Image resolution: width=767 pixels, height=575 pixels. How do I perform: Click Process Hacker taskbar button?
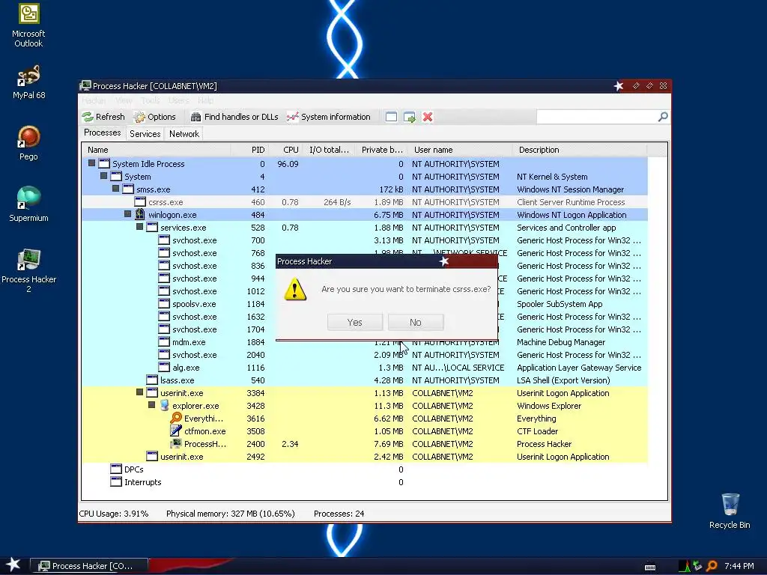tap(89, 566)
